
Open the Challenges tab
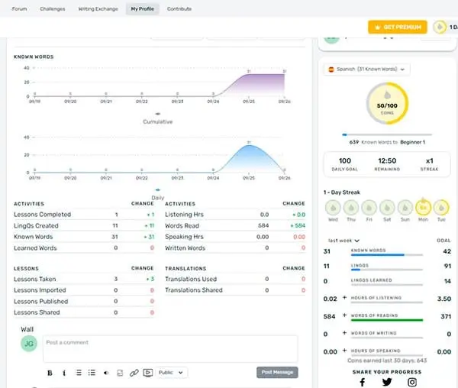[x=53, y=8]
